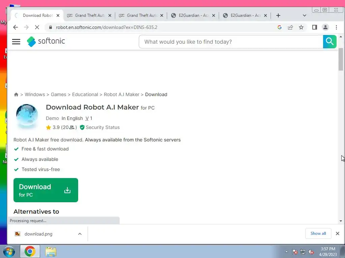Click the Robot A.I Maker globe icon
The image size is (345, 258).
click(27, 116)
